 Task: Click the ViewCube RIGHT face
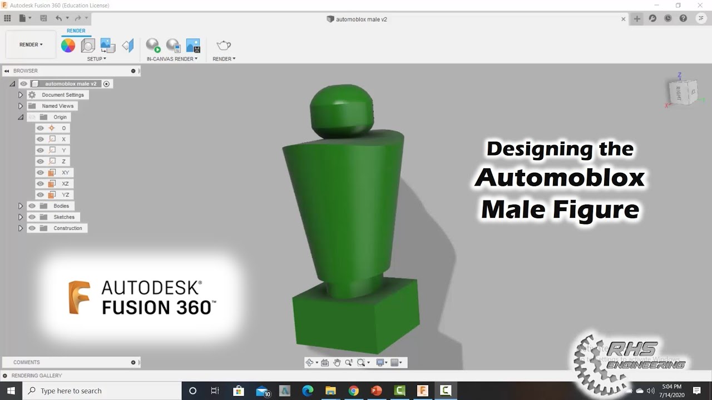click(x=679, y=93)
